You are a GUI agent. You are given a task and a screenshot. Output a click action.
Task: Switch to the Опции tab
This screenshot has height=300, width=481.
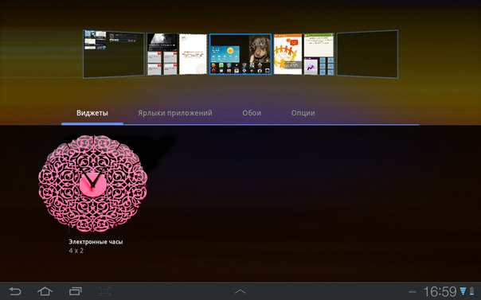(303, 113)
